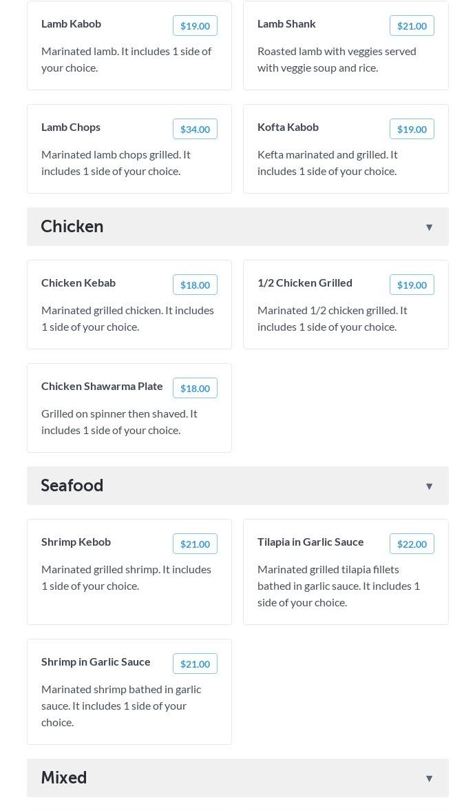The width and height of the screenshot is (475, 811).
Task: Click the Chicken section header label
Action: 72,227
